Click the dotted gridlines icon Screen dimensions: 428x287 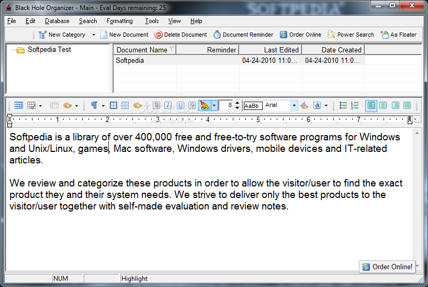125,105
